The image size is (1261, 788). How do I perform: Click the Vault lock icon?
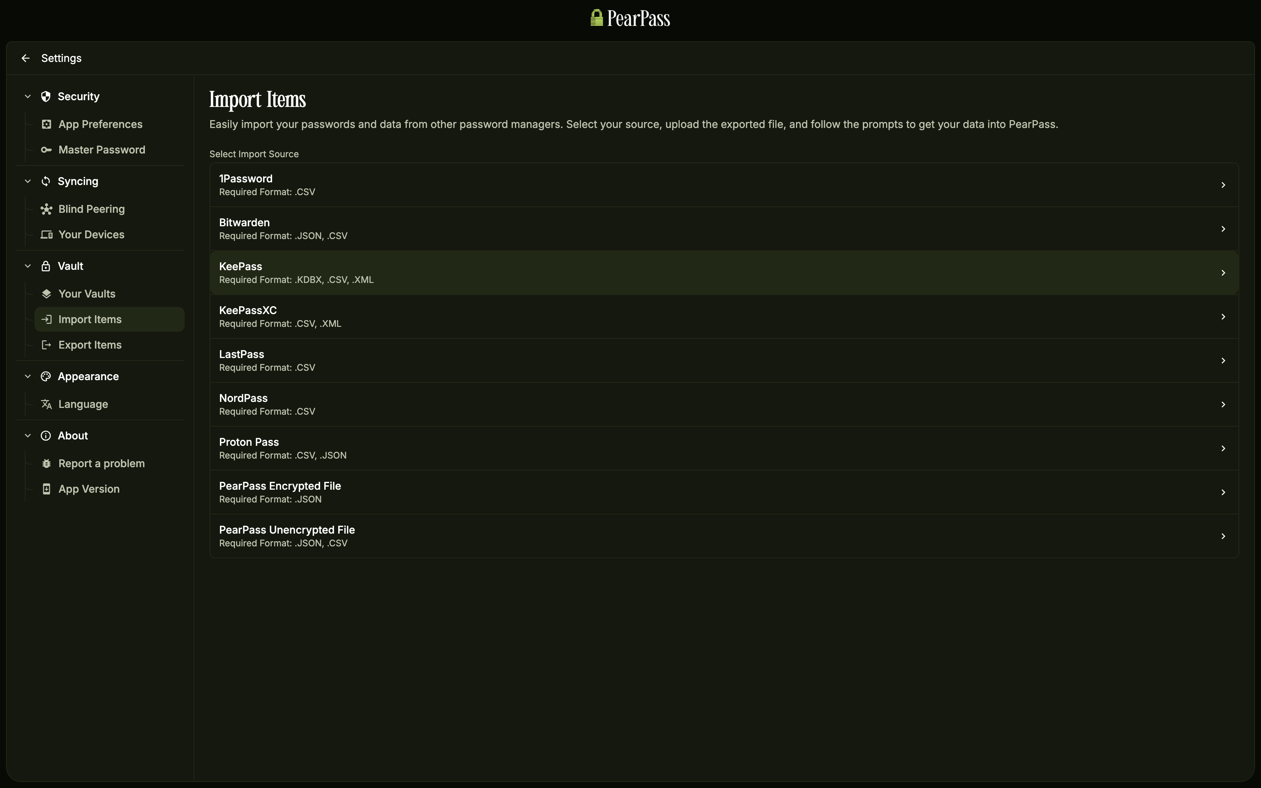click(x=46, y=266)
